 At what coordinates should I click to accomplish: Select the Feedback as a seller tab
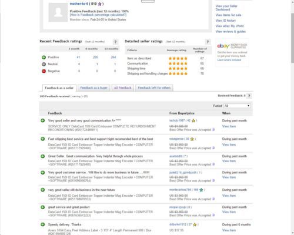(59, 88)
